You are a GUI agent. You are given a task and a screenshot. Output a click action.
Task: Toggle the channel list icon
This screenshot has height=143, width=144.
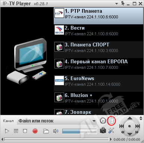[111, 121]
